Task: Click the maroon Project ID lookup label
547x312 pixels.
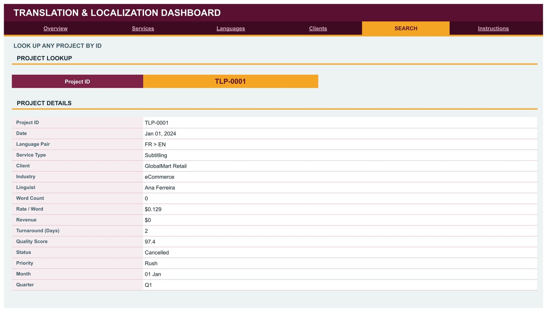Action: pos(77,81)
